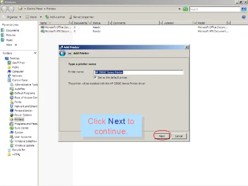Sort by the Name column header

pyautogui.click(x=54, y=23)
